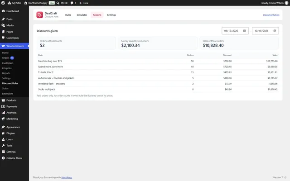Open the Orders submenu item
290x181 pixels.
[x=5, y=58]
